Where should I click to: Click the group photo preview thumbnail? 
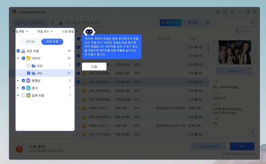click(x=235, y=52)
